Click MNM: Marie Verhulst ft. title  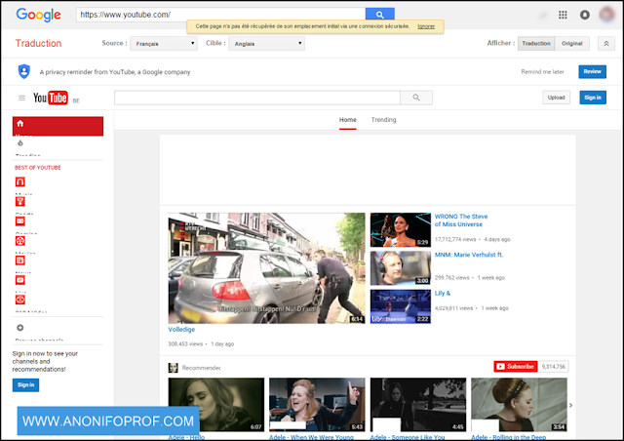pos(469,255)
